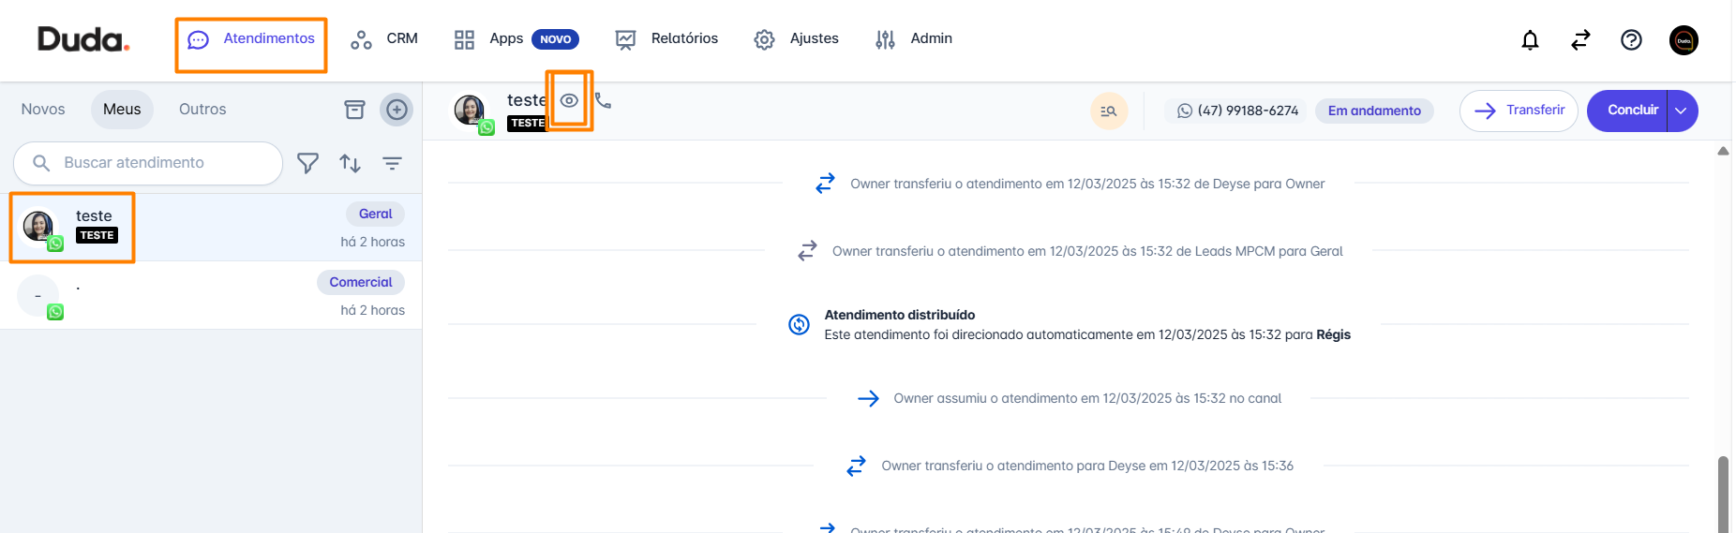Click the teste contact name in chat header
Image resolution: width=1736 pixels, height=533 pixels.
click(526, 100)
